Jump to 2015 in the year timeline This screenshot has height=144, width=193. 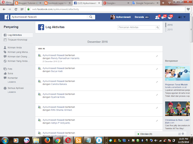170,29
